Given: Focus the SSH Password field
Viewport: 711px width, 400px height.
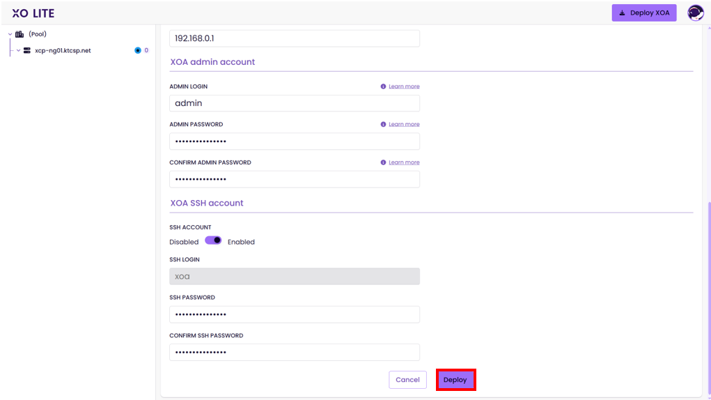Looking at the screenshot, I should [x=294, y=314].
